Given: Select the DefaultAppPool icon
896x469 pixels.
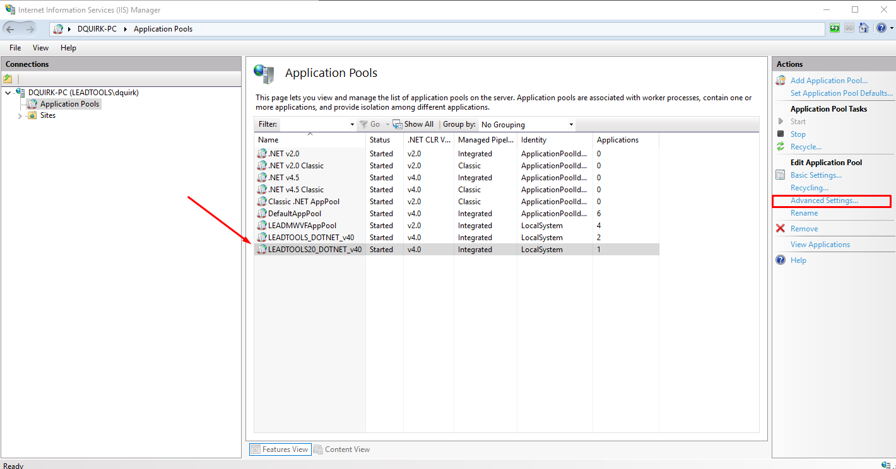Looking at the screenshot, I should click(262, 214).
